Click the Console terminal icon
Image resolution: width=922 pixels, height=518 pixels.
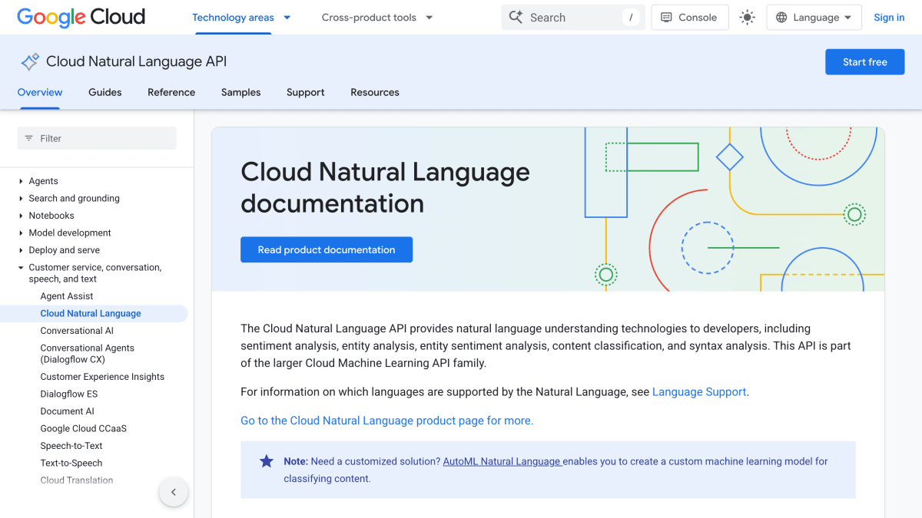coord(666,18)
